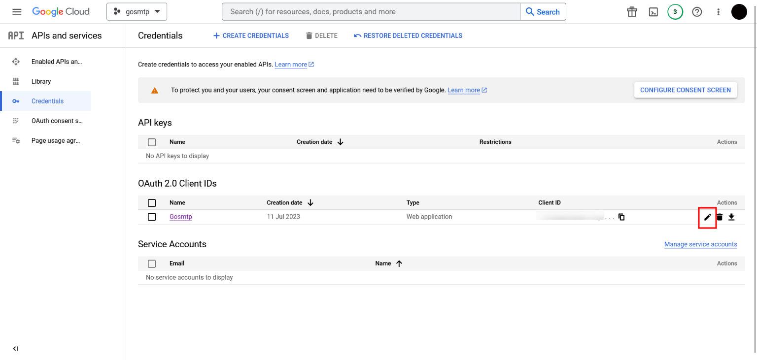Tick the Gosmtp row checkbox

click(x=152, y=217)
